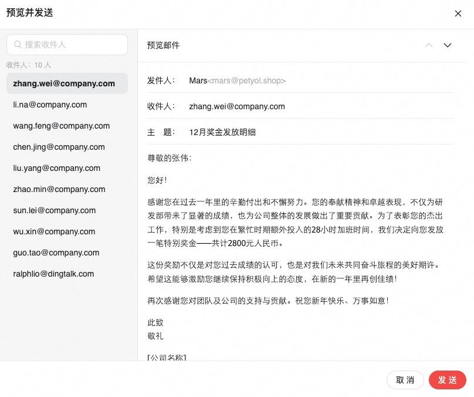
Task: Select recipient ralphlio@dingtalk.com
Action: point(53,274)
